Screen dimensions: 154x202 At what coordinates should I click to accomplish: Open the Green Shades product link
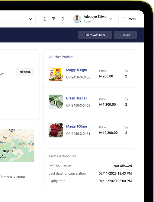(x=77, y=98)
